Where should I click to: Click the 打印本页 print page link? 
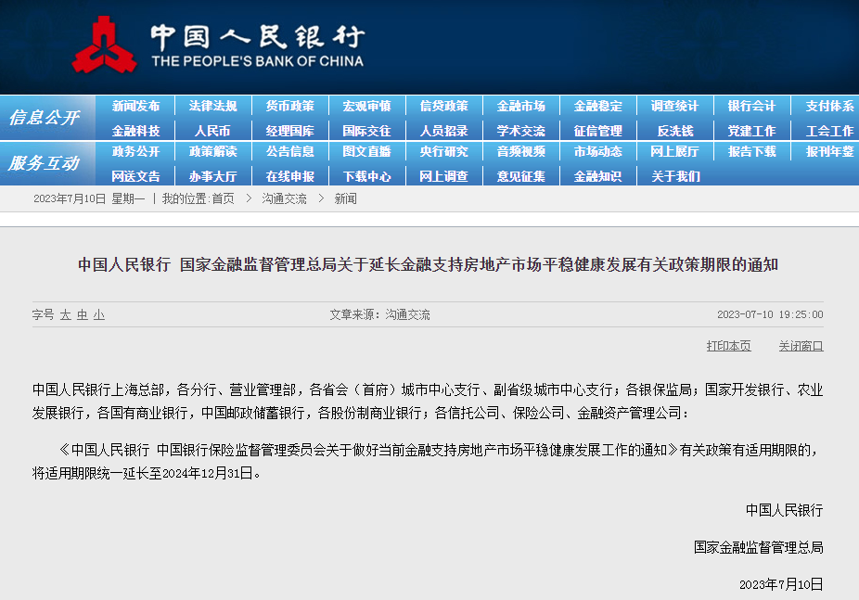(728, 346)
